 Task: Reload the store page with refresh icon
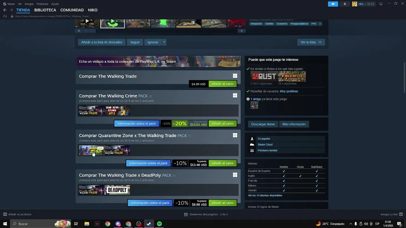click(5, 16)
